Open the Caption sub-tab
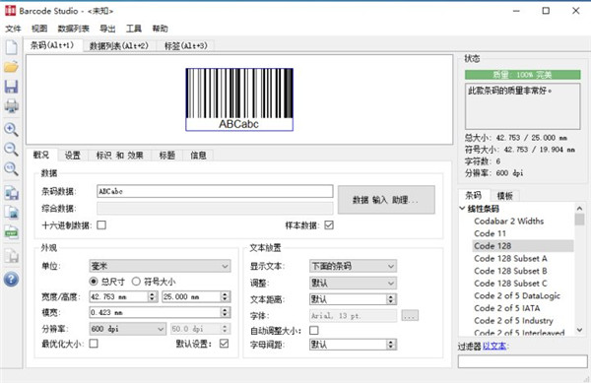The height and width of the screenshot is (383, 591). pyautogui.click(x=167, y=156)
